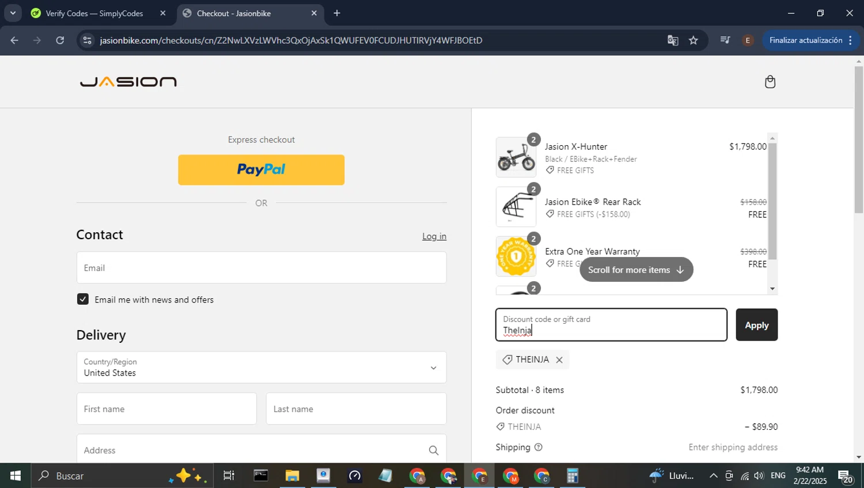
Task: Open the Chrome three-dot menu
Action: tap(851, 40)
